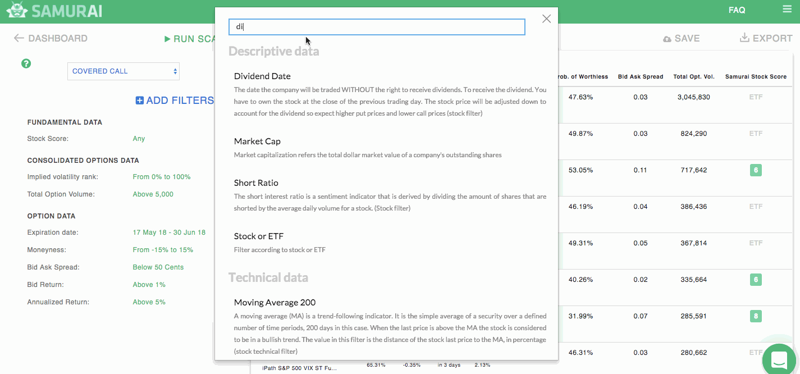This screenshot has height=374, width=800.
Task: Open the Covered Call strategy dropdown
Action: [124, 71]
